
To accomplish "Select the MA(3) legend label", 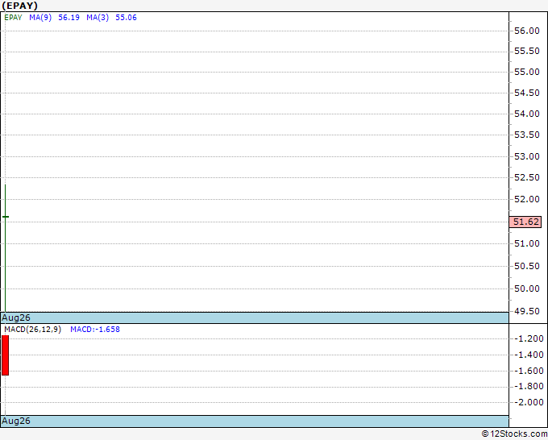I will (98, 18).
